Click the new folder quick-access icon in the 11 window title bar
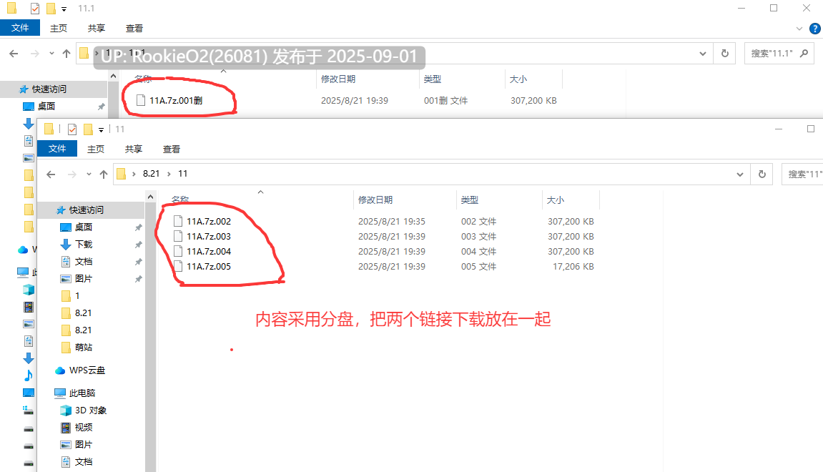Image resolution: width=823 pixels, height=472 pixels. coord(88,129)
